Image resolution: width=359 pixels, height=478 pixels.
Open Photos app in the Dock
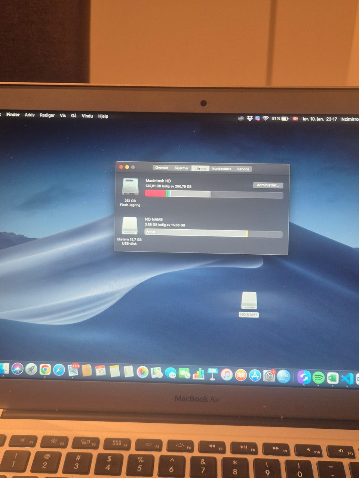pos(142,372)
